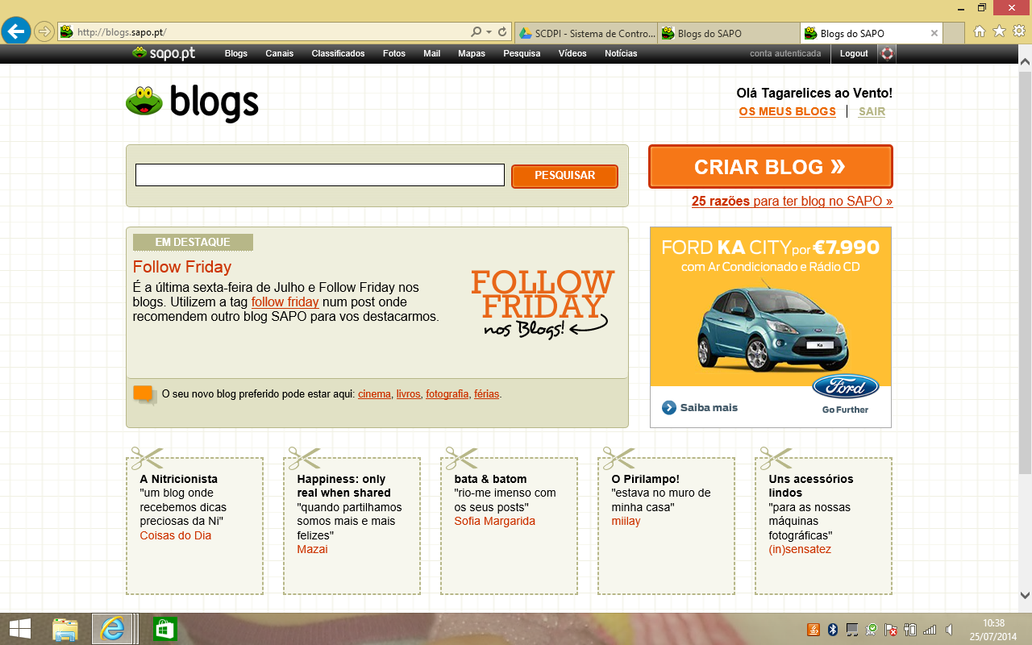Click the page vertical scrollbar down arrow

pyautogui.click(x=1025, y=595)
